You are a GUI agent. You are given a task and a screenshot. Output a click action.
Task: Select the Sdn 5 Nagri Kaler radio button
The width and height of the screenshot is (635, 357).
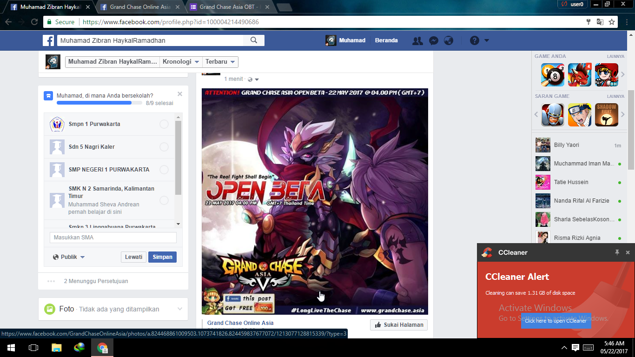(x=164, y=147)
